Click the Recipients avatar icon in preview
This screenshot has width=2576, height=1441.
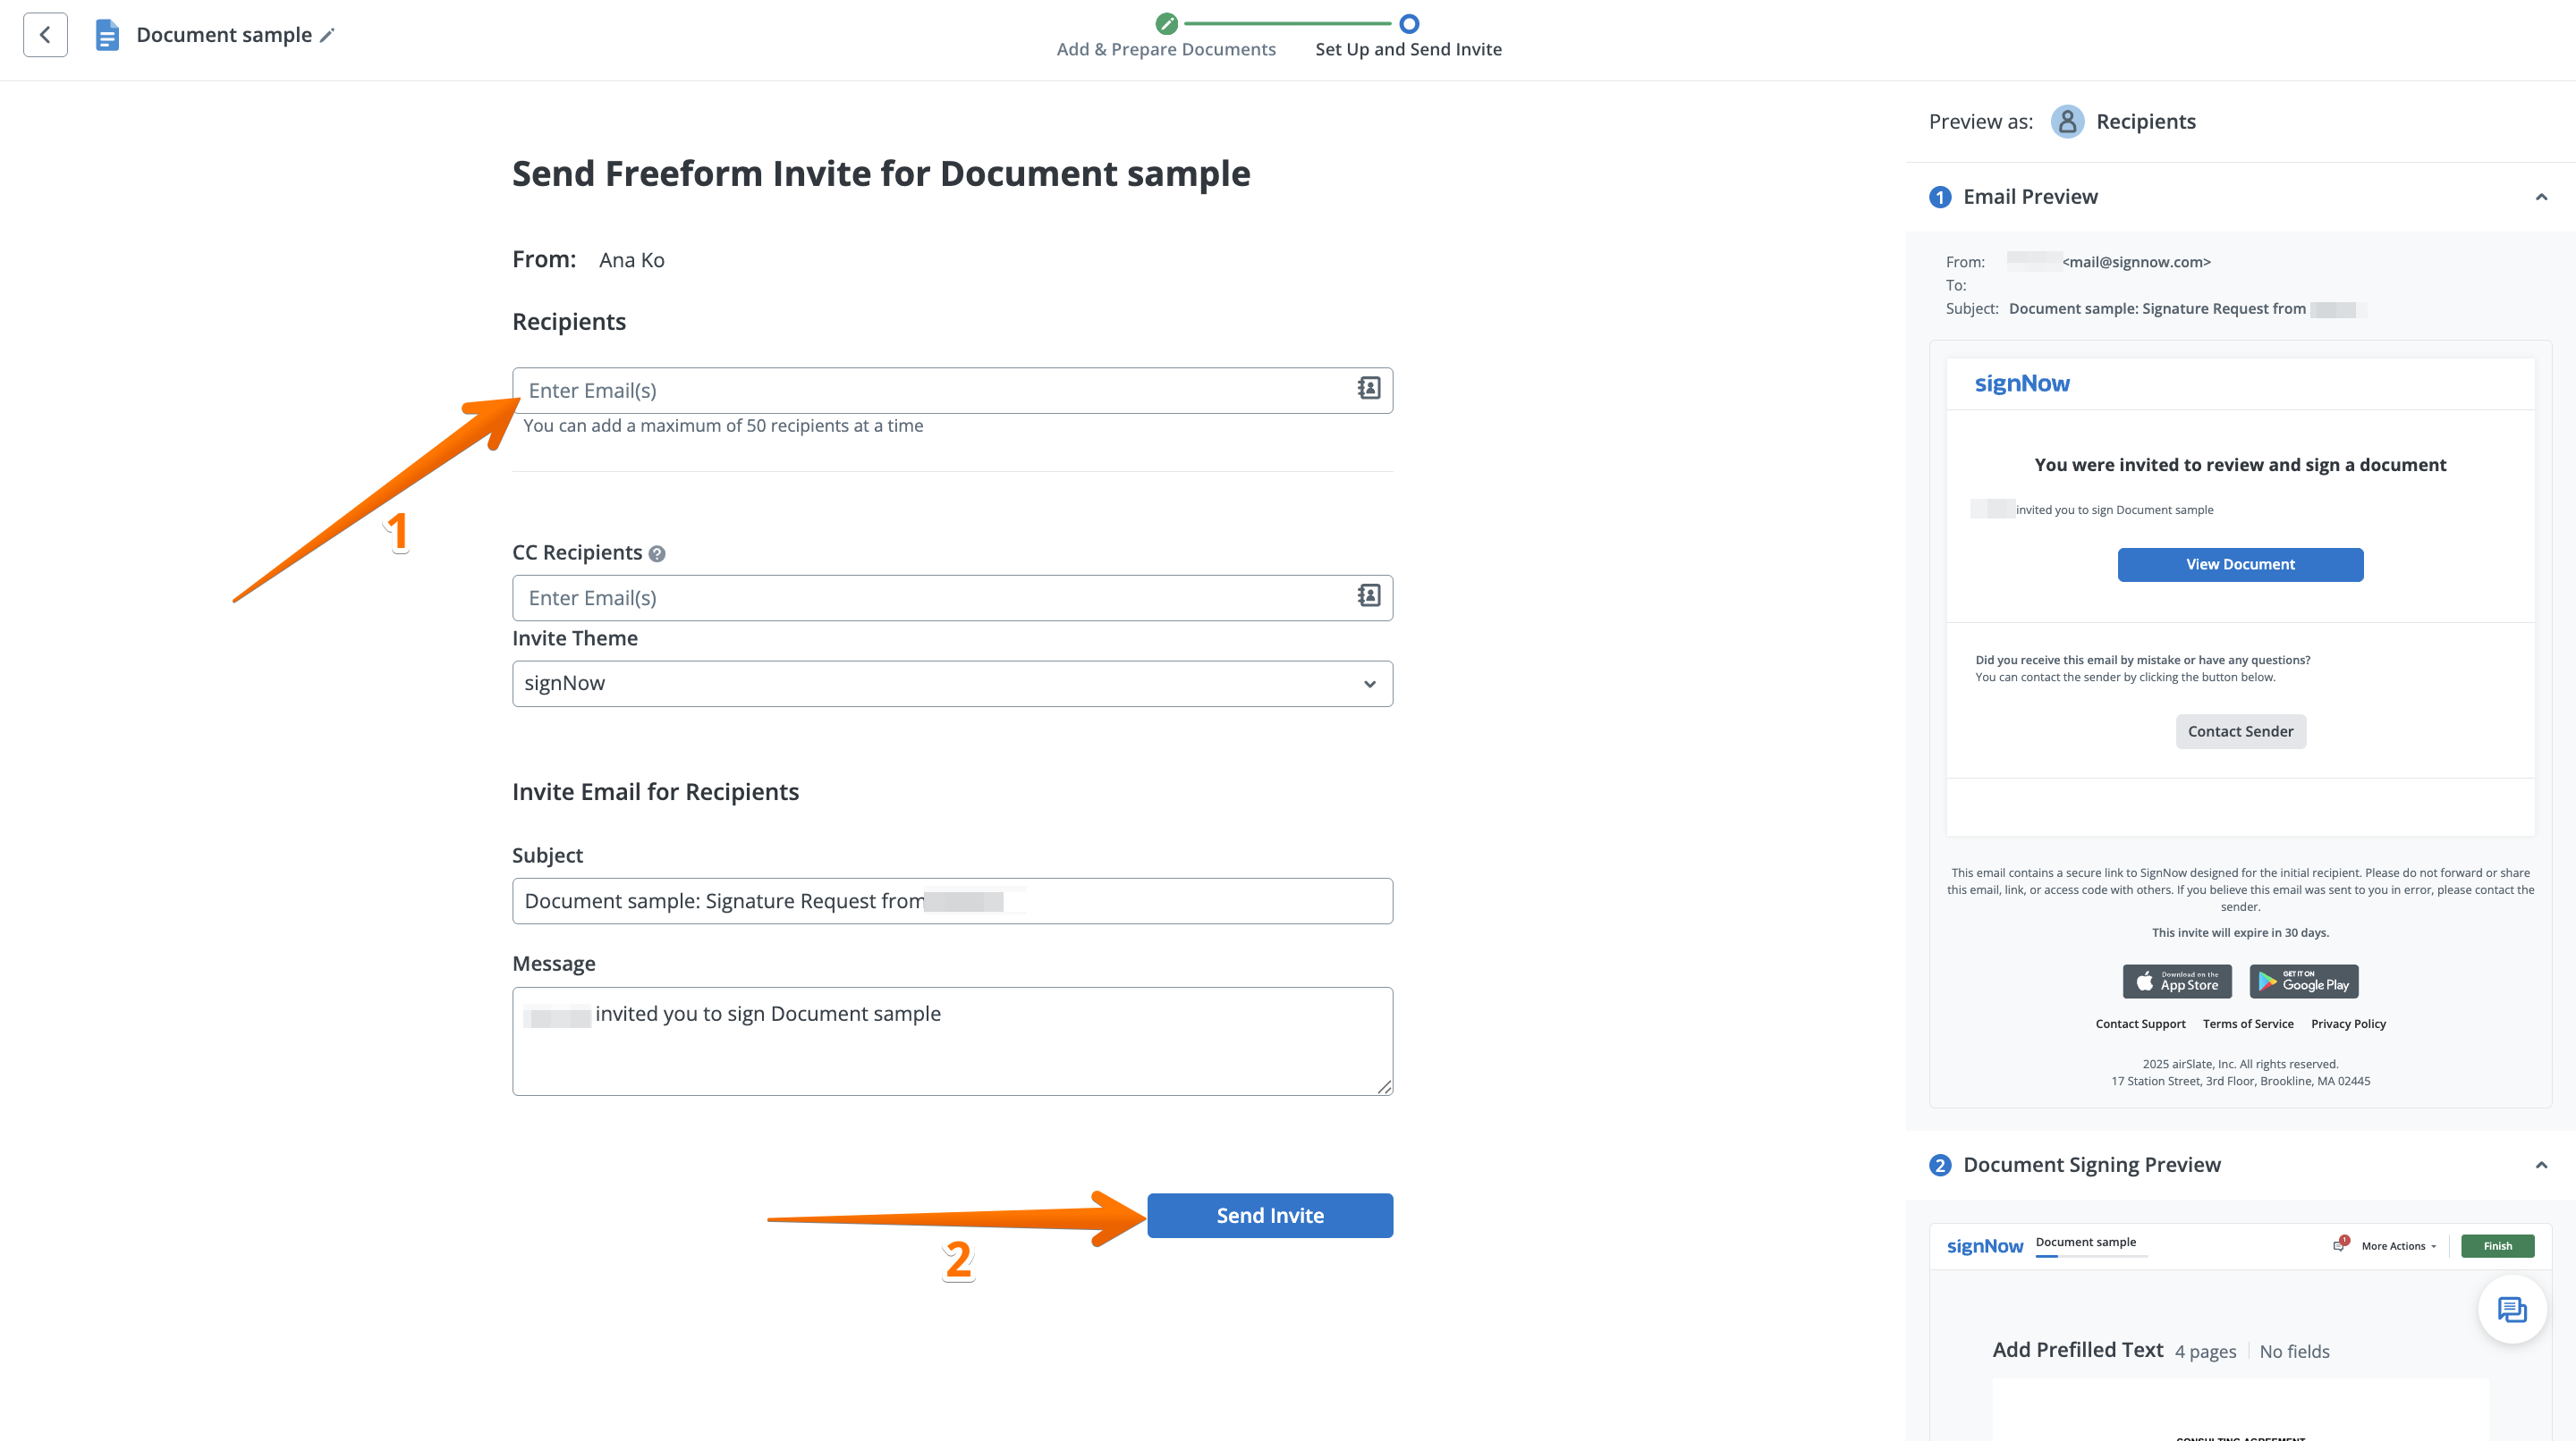[2067, 122]
